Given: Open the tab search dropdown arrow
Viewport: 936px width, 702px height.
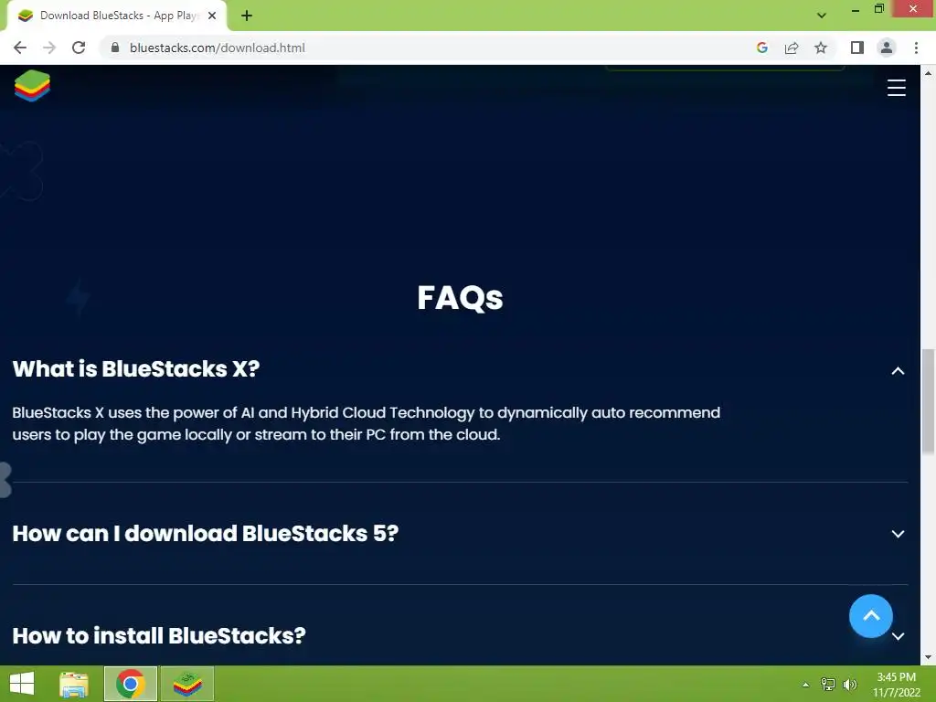Looking at the screenshot, I should coord(822,16).
